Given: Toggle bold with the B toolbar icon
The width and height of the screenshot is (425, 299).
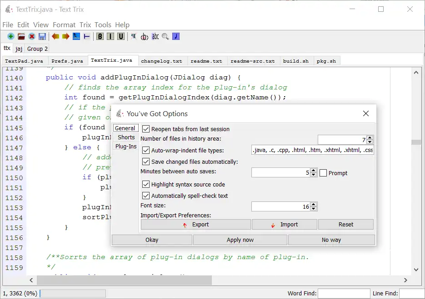Looking at the screenshot, I should [100, 36].
